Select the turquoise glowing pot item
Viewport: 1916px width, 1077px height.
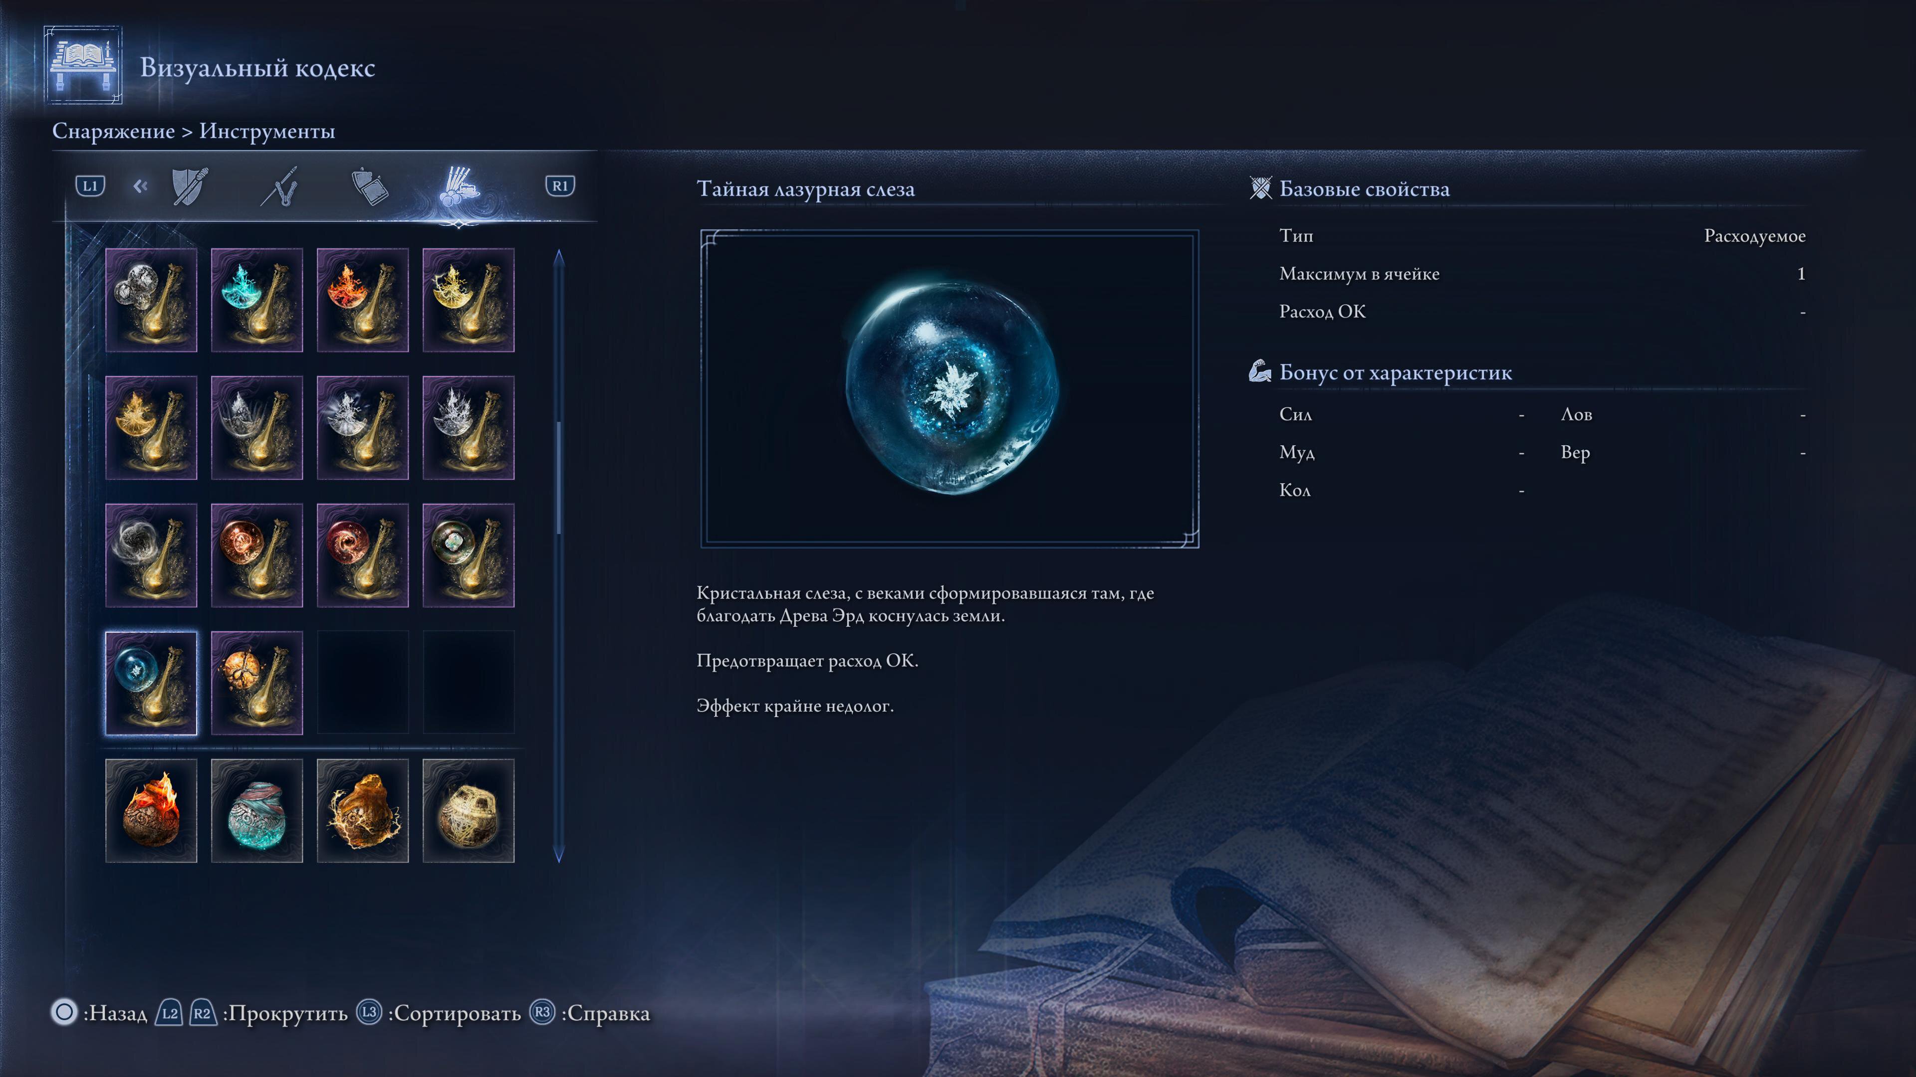point(256,810)
